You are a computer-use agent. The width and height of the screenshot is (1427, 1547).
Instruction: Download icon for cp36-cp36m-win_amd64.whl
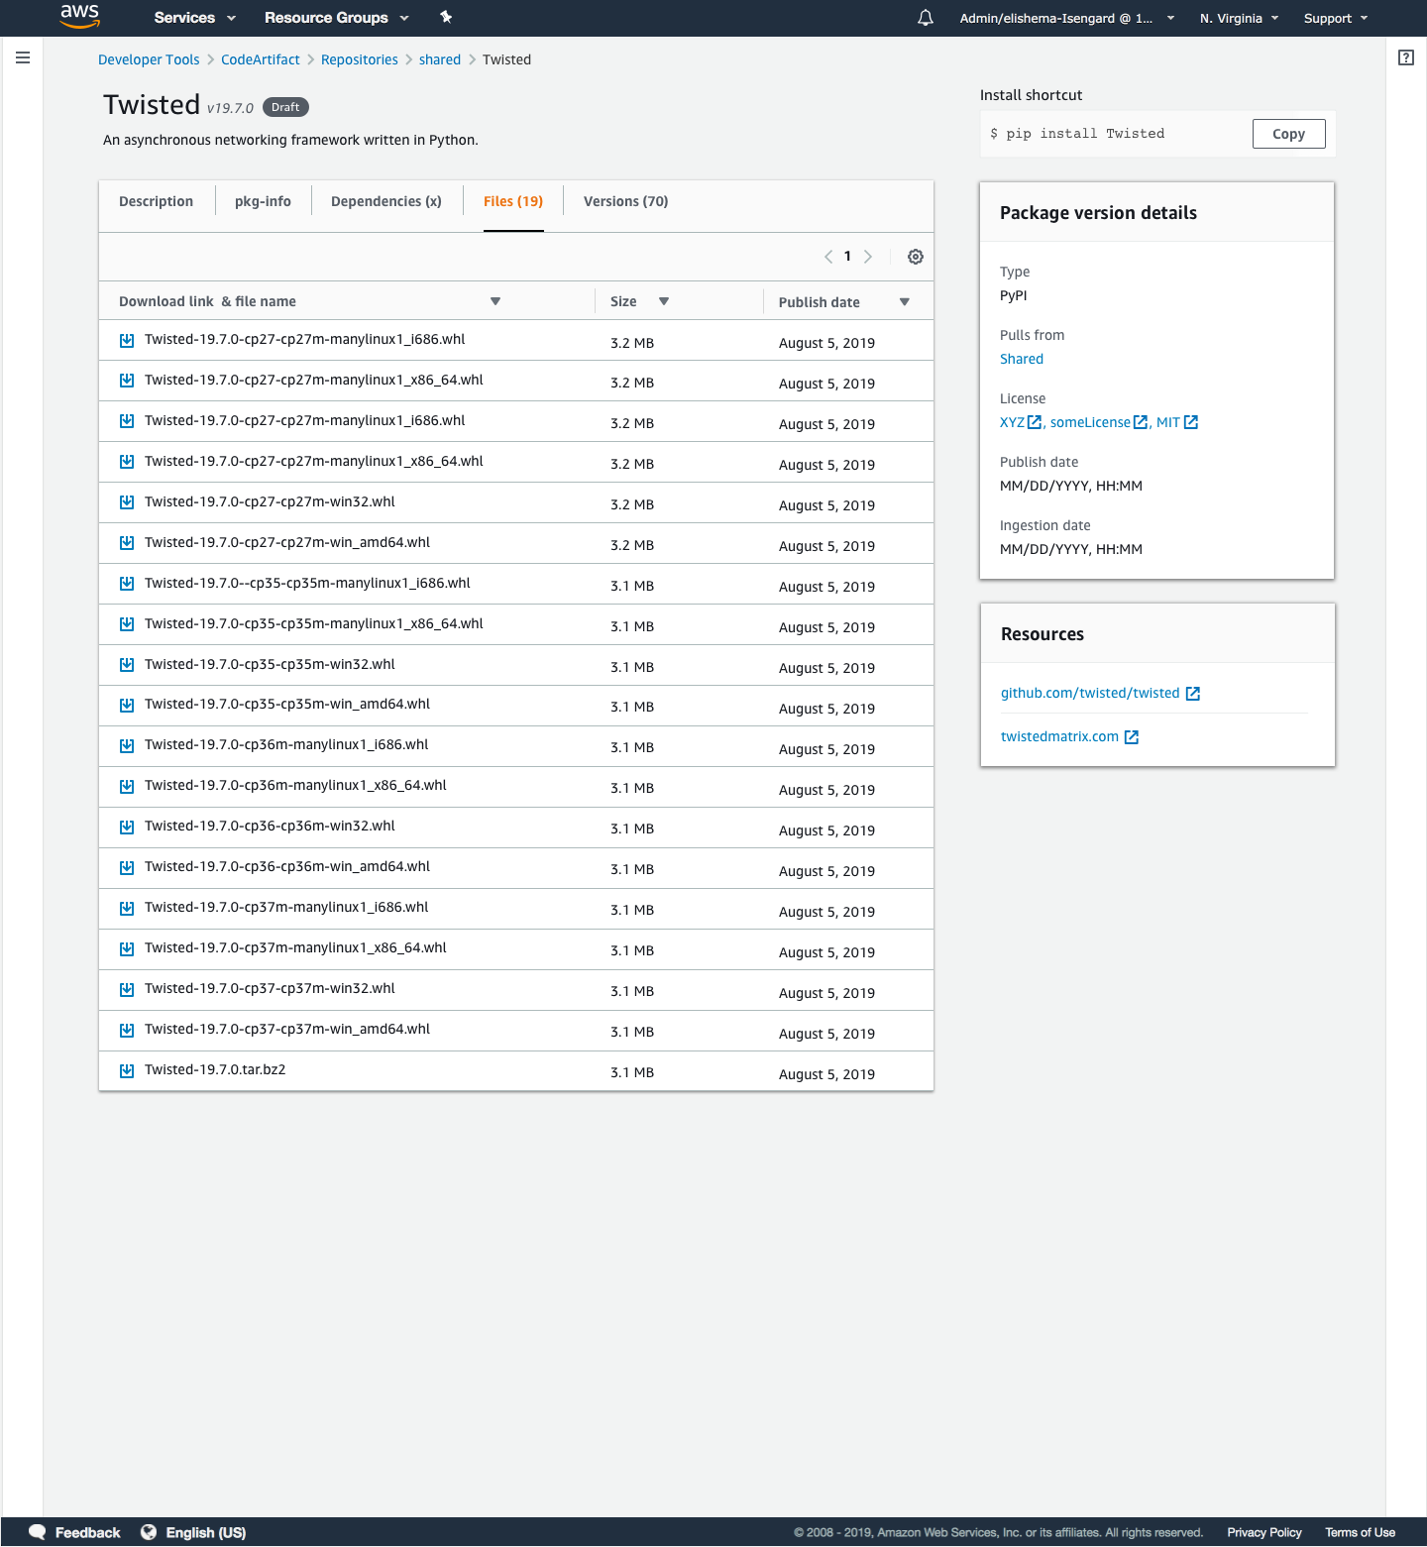coord(127,868)
